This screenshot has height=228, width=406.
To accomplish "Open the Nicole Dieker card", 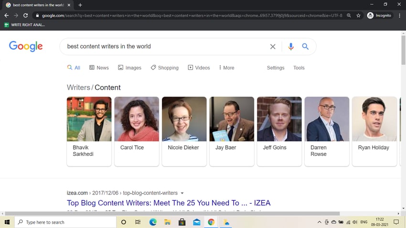I will click(184, 131).
